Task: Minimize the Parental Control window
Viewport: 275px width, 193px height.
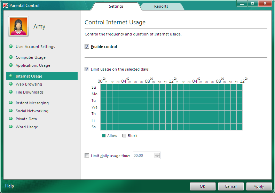Action: click(x=242, y=3)
